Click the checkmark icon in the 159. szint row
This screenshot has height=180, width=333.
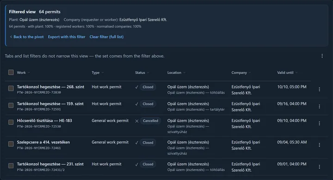click(136, 104)
